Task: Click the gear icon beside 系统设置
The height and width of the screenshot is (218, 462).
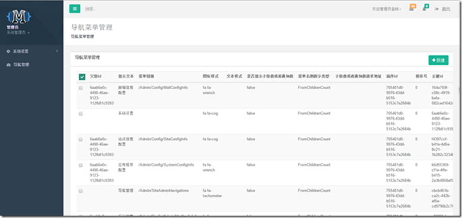Action: tap(8, 52)
